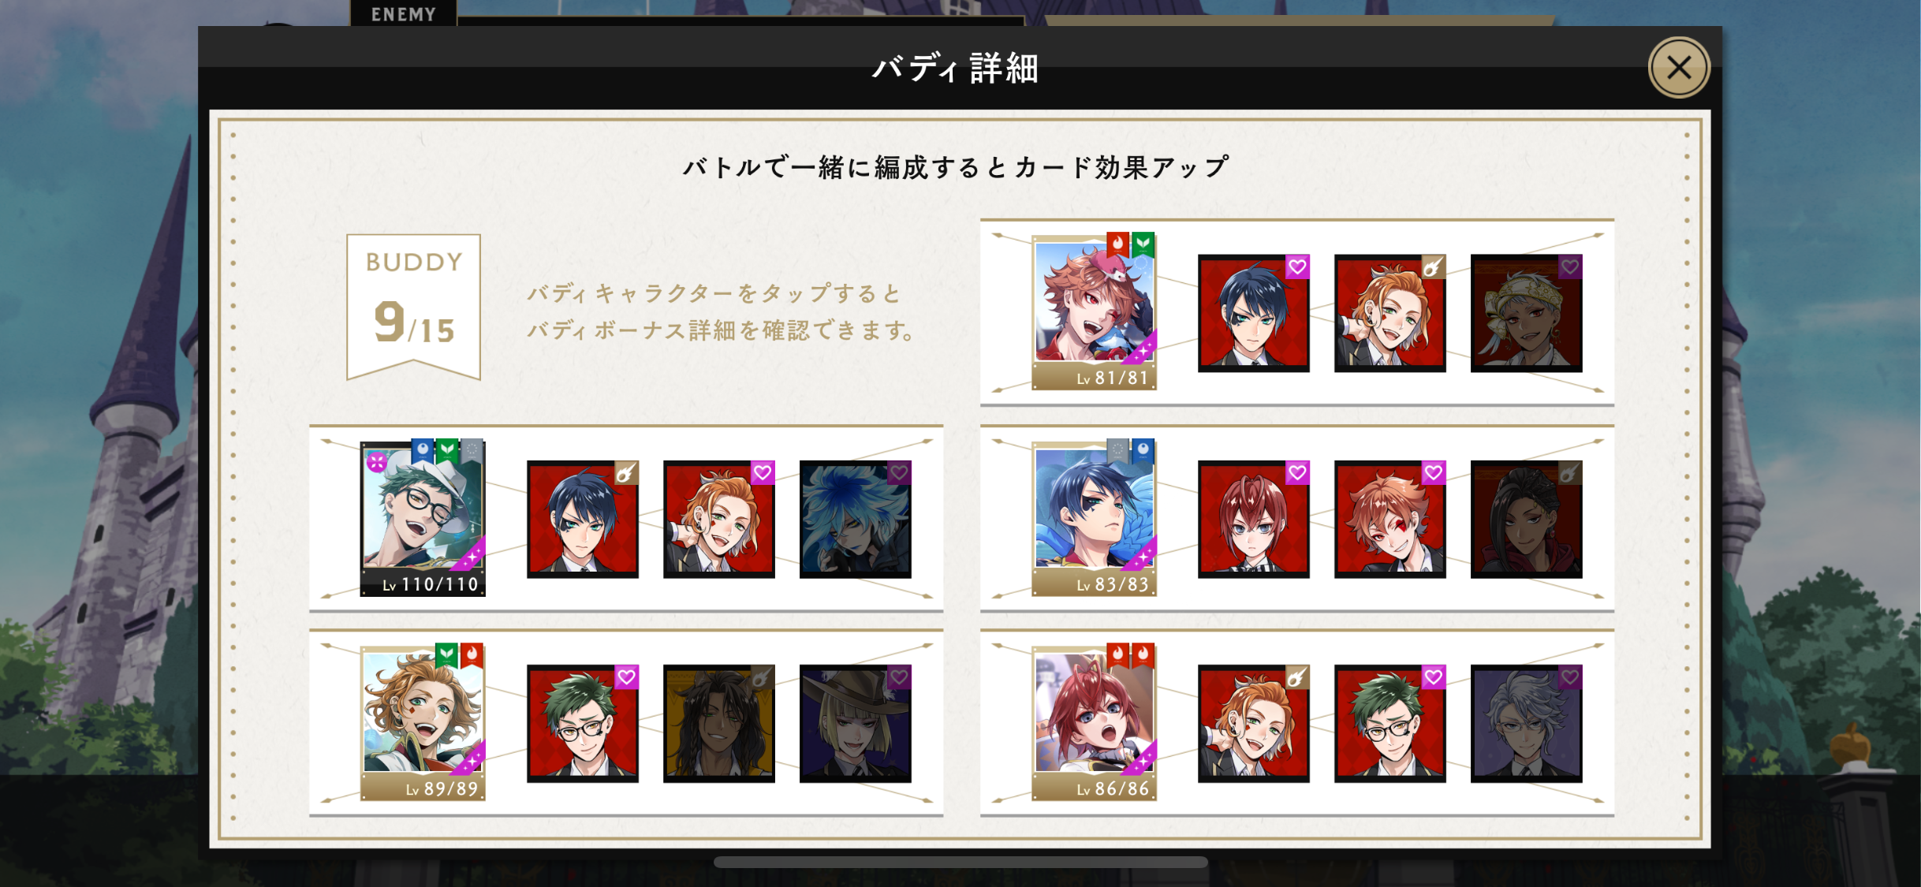Tap the ENEMY tab behind the dialog
The image size is (1921, 887).
tap(404, 13)
